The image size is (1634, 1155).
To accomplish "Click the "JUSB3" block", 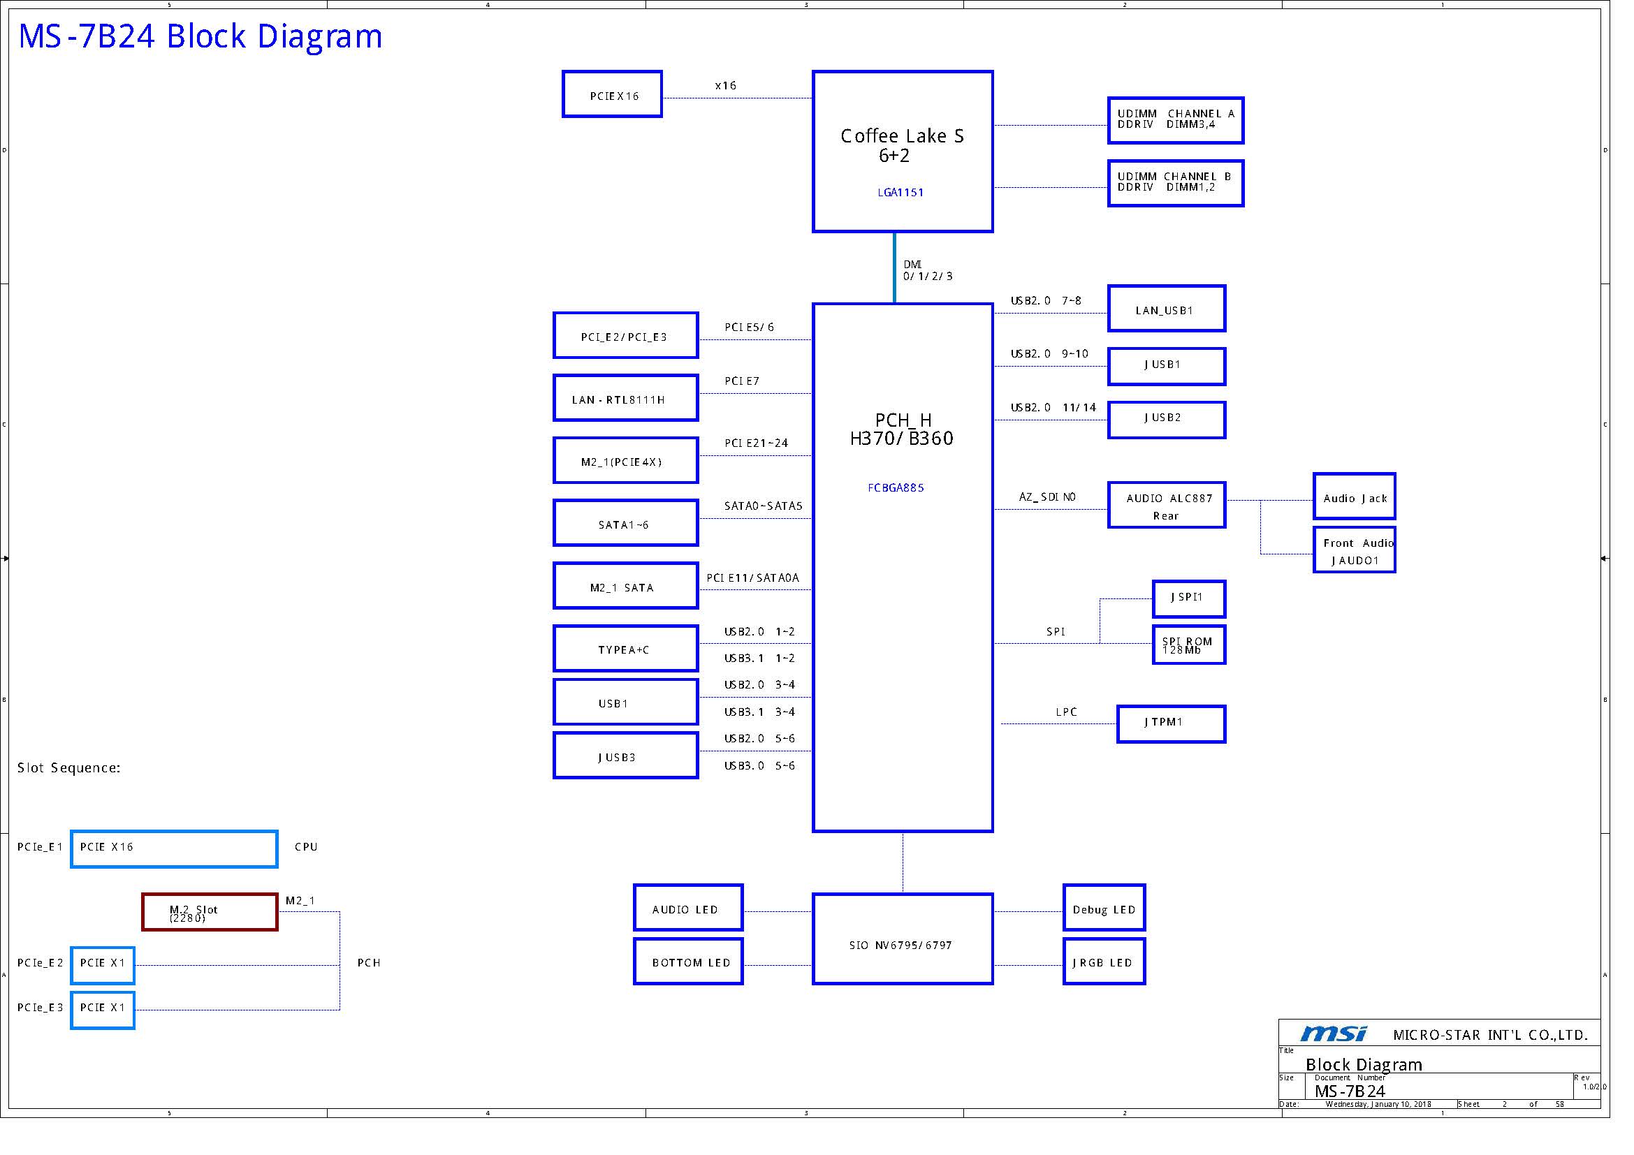I will click(625, 756).
